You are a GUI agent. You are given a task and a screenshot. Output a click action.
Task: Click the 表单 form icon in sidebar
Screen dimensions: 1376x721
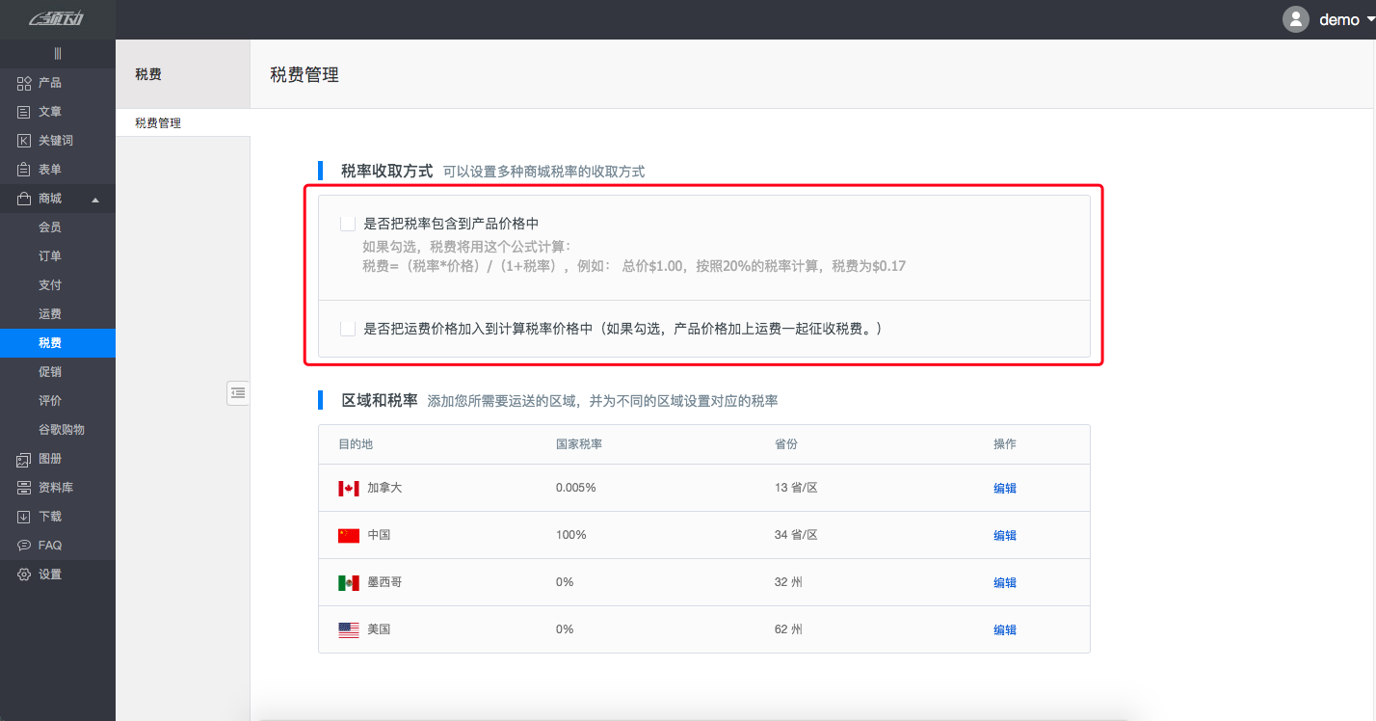(x=24, y=170)
